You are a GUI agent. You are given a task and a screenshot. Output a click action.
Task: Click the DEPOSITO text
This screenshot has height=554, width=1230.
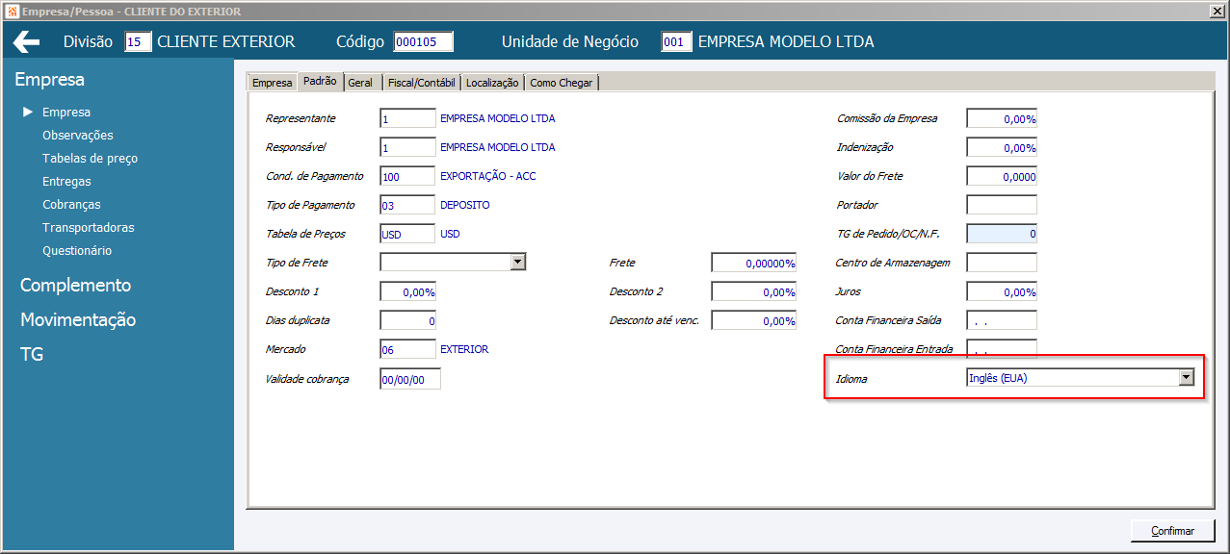465,206
